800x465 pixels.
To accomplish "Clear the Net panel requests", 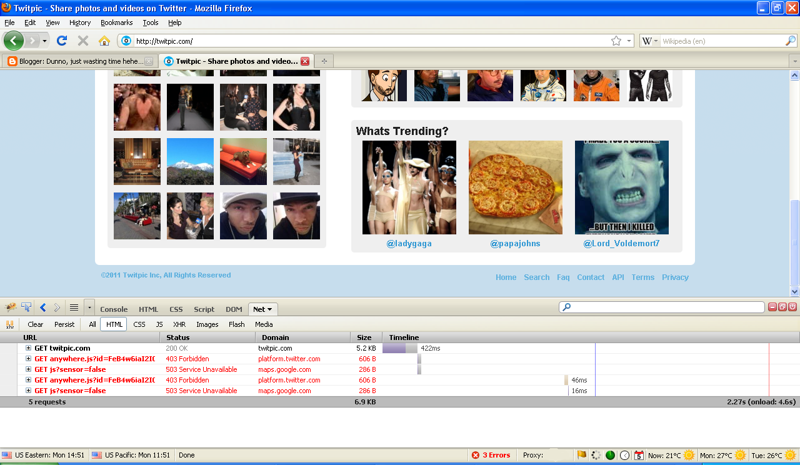I will tap(36, 324).
